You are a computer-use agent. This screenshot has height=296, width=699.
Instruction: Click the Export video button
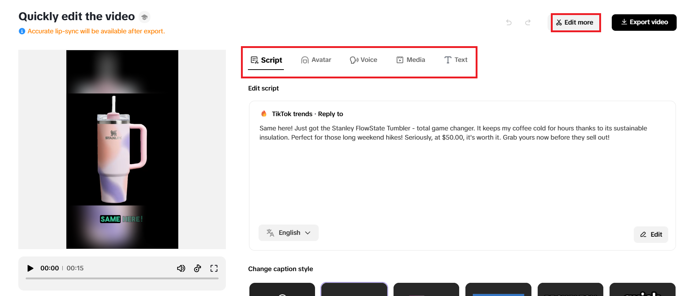point(644,22)
